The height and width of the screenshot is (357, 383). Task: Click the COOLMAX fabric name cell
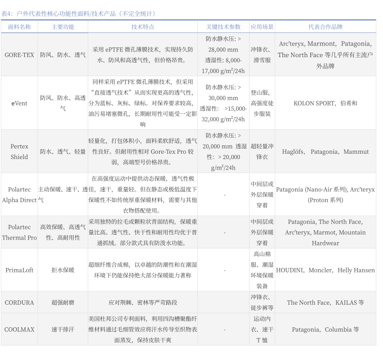pyautogui.click(x=20, y=330)
